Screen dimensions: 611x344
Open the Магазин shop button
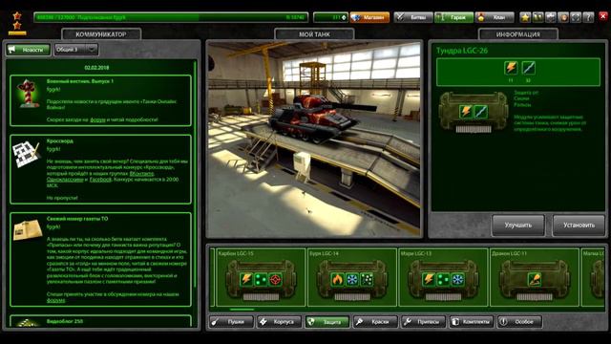pos(369,17)
